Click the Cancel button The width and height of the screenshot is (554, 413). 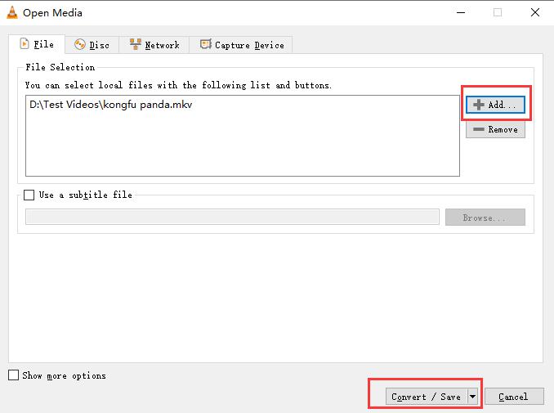(x=514, y=397)
